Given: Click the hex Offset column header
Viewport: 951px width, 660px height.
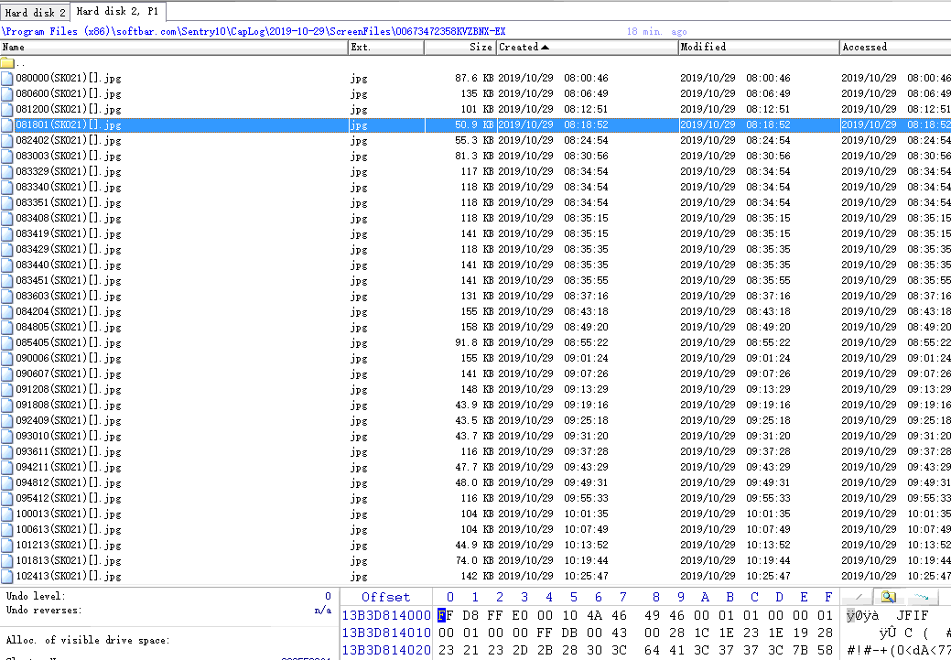Looking at the screenshot, I should [385, 598].
